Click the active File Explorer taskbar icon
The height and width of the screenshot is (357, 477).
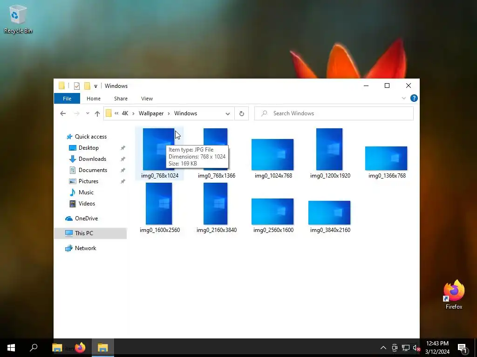click(x=103, y=348)
